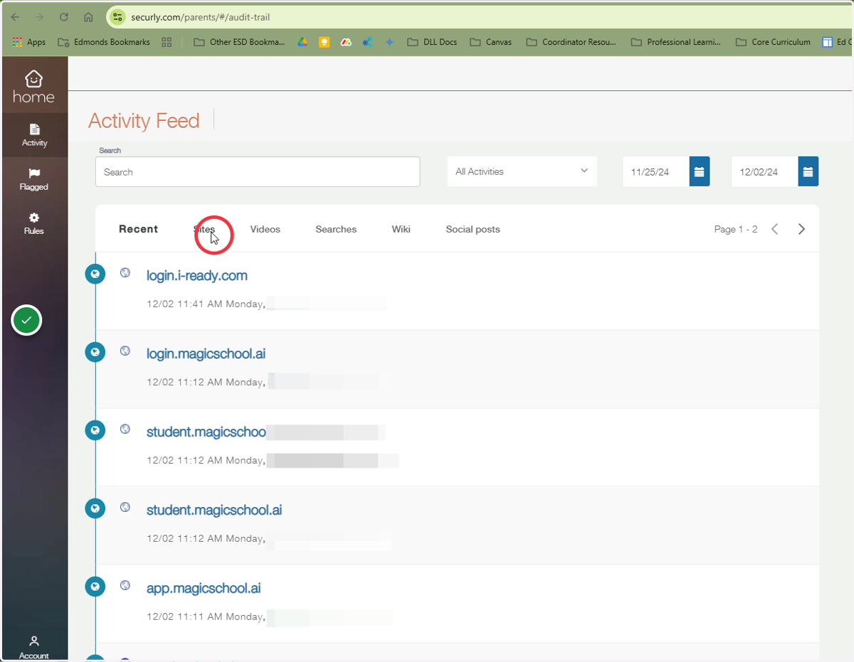Click the Activity Feed heading

point(144,121)
